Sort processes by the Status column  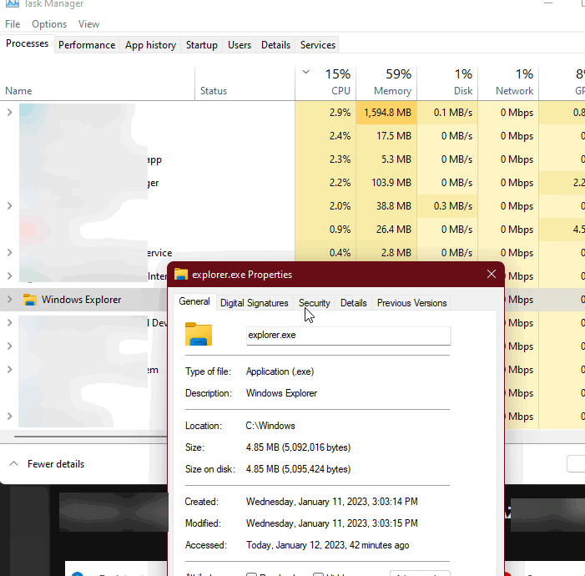click(245, 83)
